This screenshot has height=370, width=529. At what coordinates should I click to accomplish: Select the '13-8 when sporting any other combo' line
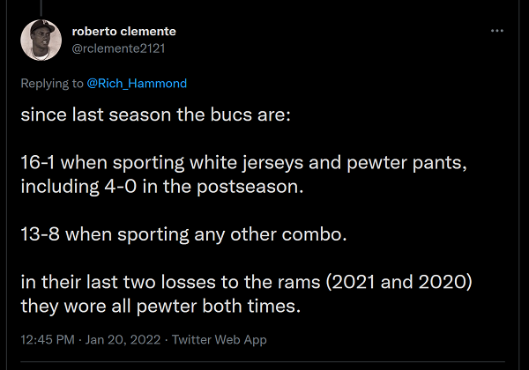(x=183, y=234)
